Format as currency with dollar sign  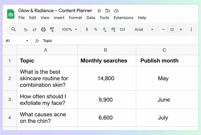87,29
